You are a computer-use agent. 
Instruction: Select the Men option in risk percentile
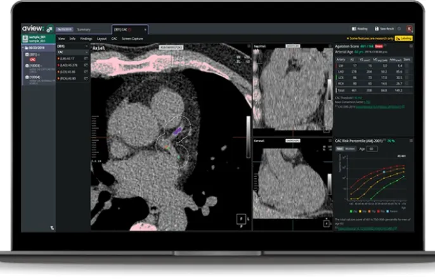tap(340, 149)
